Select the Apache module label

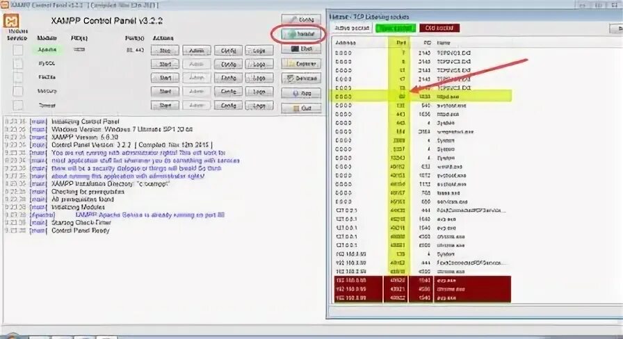(x=47, y=49)
